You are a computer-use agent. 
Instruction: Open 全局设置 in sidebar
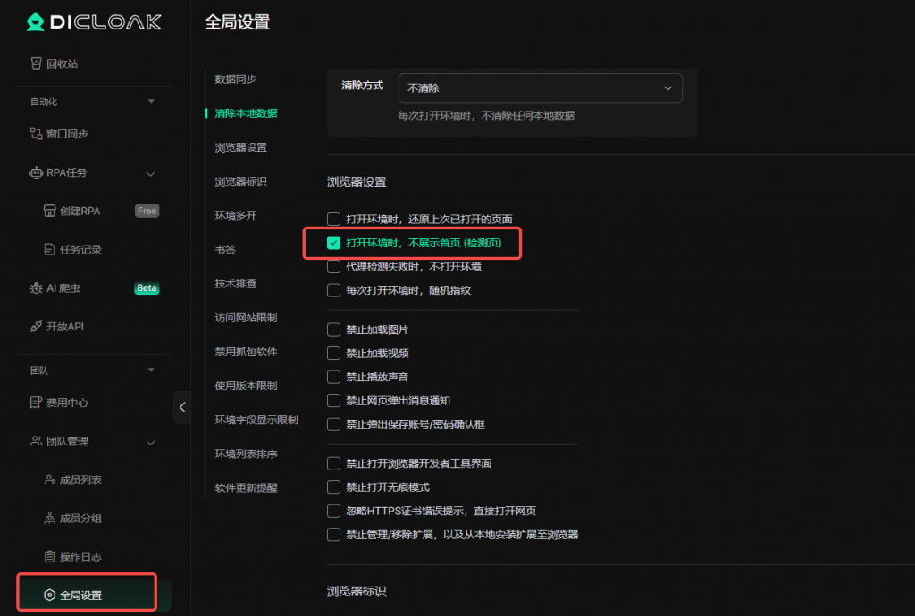80,595
